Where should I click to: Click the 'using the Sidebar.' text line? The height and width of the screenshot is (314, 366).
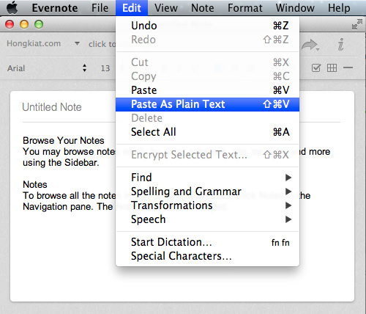click(x=61, y=163)
